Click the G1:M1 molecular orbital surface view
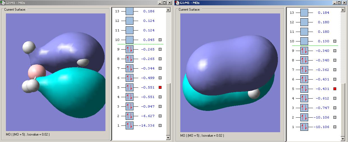This screenshot has height=142, width=348. click(230, 73)
